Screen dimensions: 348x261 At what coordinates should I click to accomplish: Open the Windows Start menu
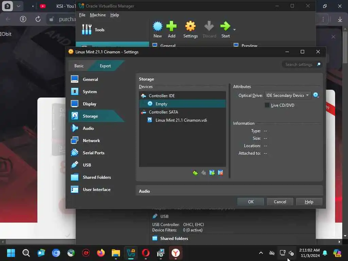coord(11,253)
